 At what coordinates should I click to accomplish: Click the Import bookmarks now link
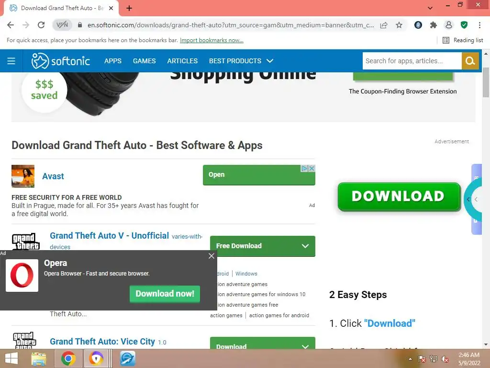(212, 40)
